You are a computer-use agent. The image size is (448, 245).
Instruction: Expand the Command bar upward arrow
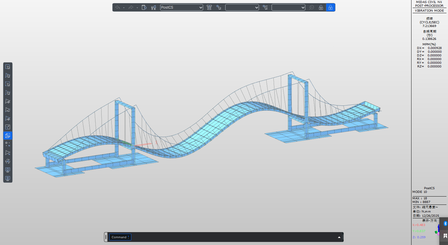coord(339,237)
